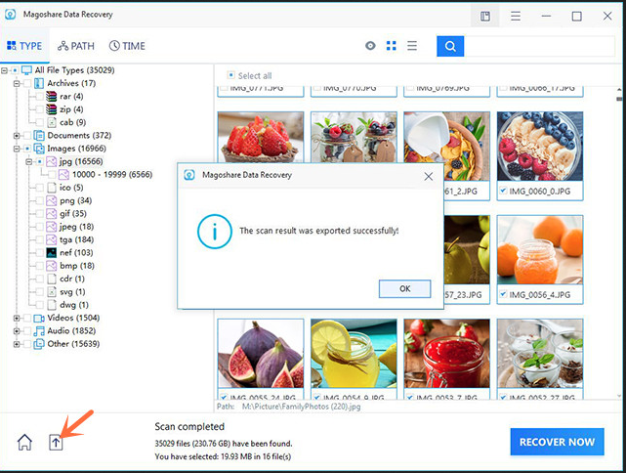Select gif (35) tree item
This screenshot has width=626, height=473.
(x=73, y=214)
